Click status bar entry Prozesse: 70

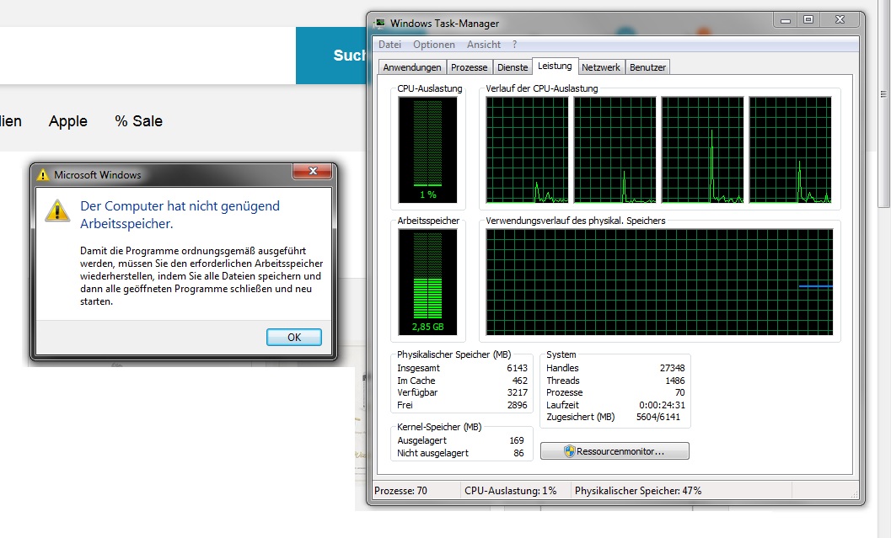pos(400,491)
